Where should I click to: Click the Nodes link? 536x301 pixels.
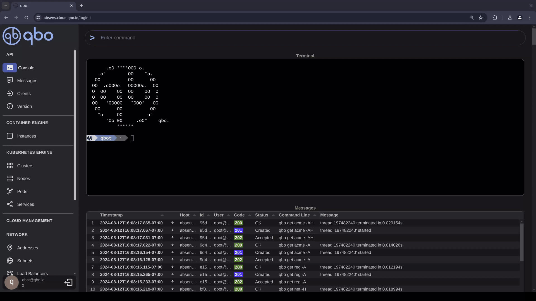tap(23, 178)
